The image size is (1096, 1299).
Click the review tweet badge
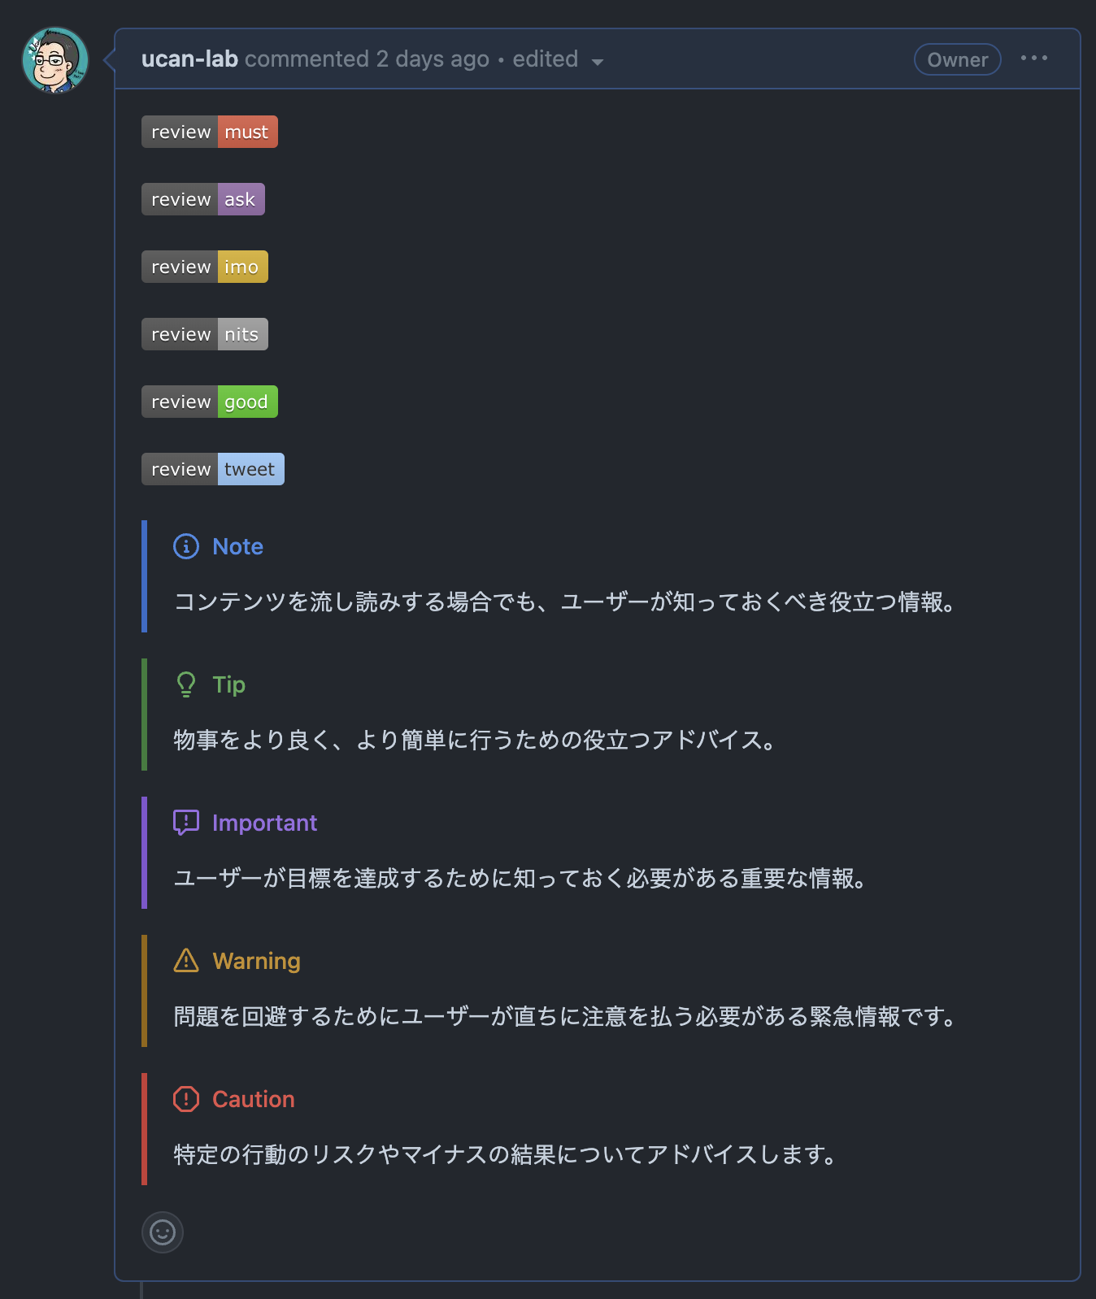pos(212,468)
